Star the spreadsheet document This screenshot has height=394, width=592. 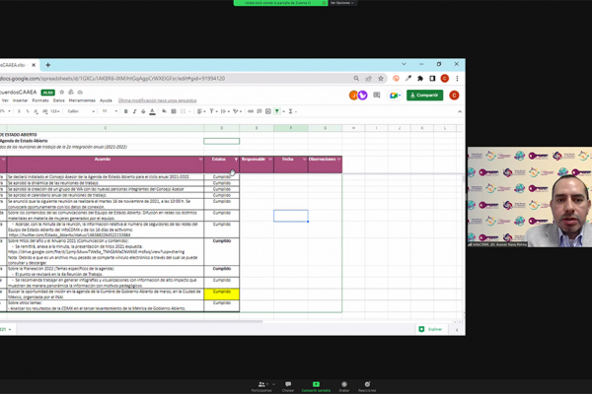(62, 92)
